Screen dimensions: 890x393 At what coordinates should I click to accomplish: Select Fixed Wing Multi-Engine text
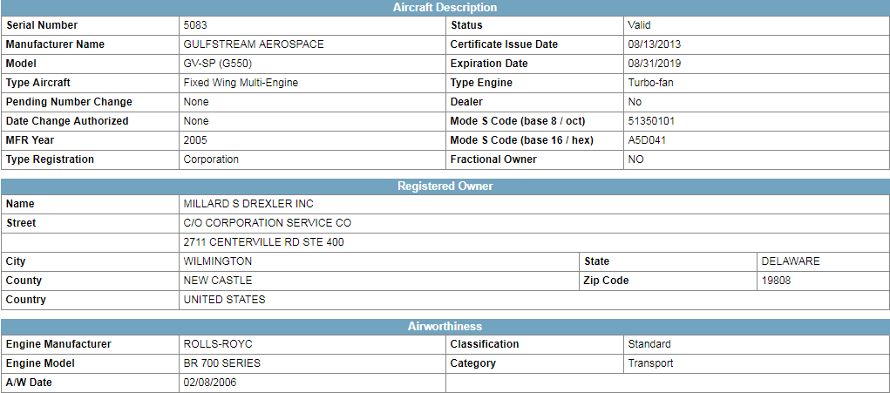[x=241, y=83]
